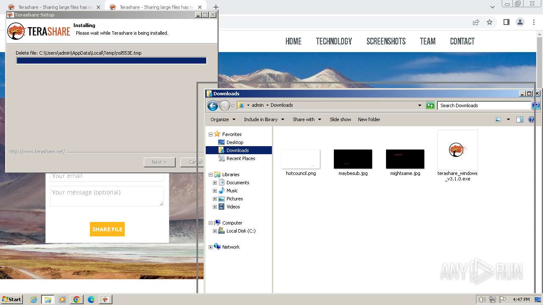Collapse the Favorites tree group
The height and width of the screenshot is (305, 543).
(x=210, y=134)
